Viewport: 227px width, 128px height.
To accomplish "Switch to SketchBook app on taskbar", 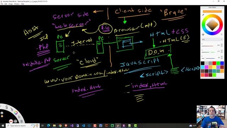I will coord(118,126).
